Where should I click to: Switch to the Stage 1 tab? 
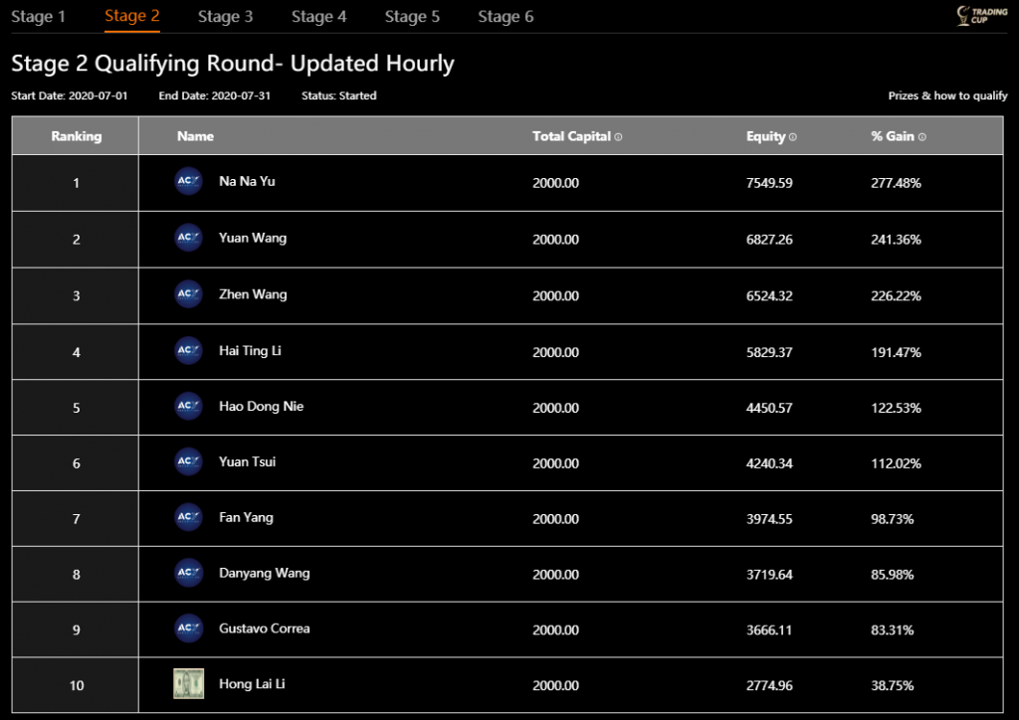(x=39, y=17)
